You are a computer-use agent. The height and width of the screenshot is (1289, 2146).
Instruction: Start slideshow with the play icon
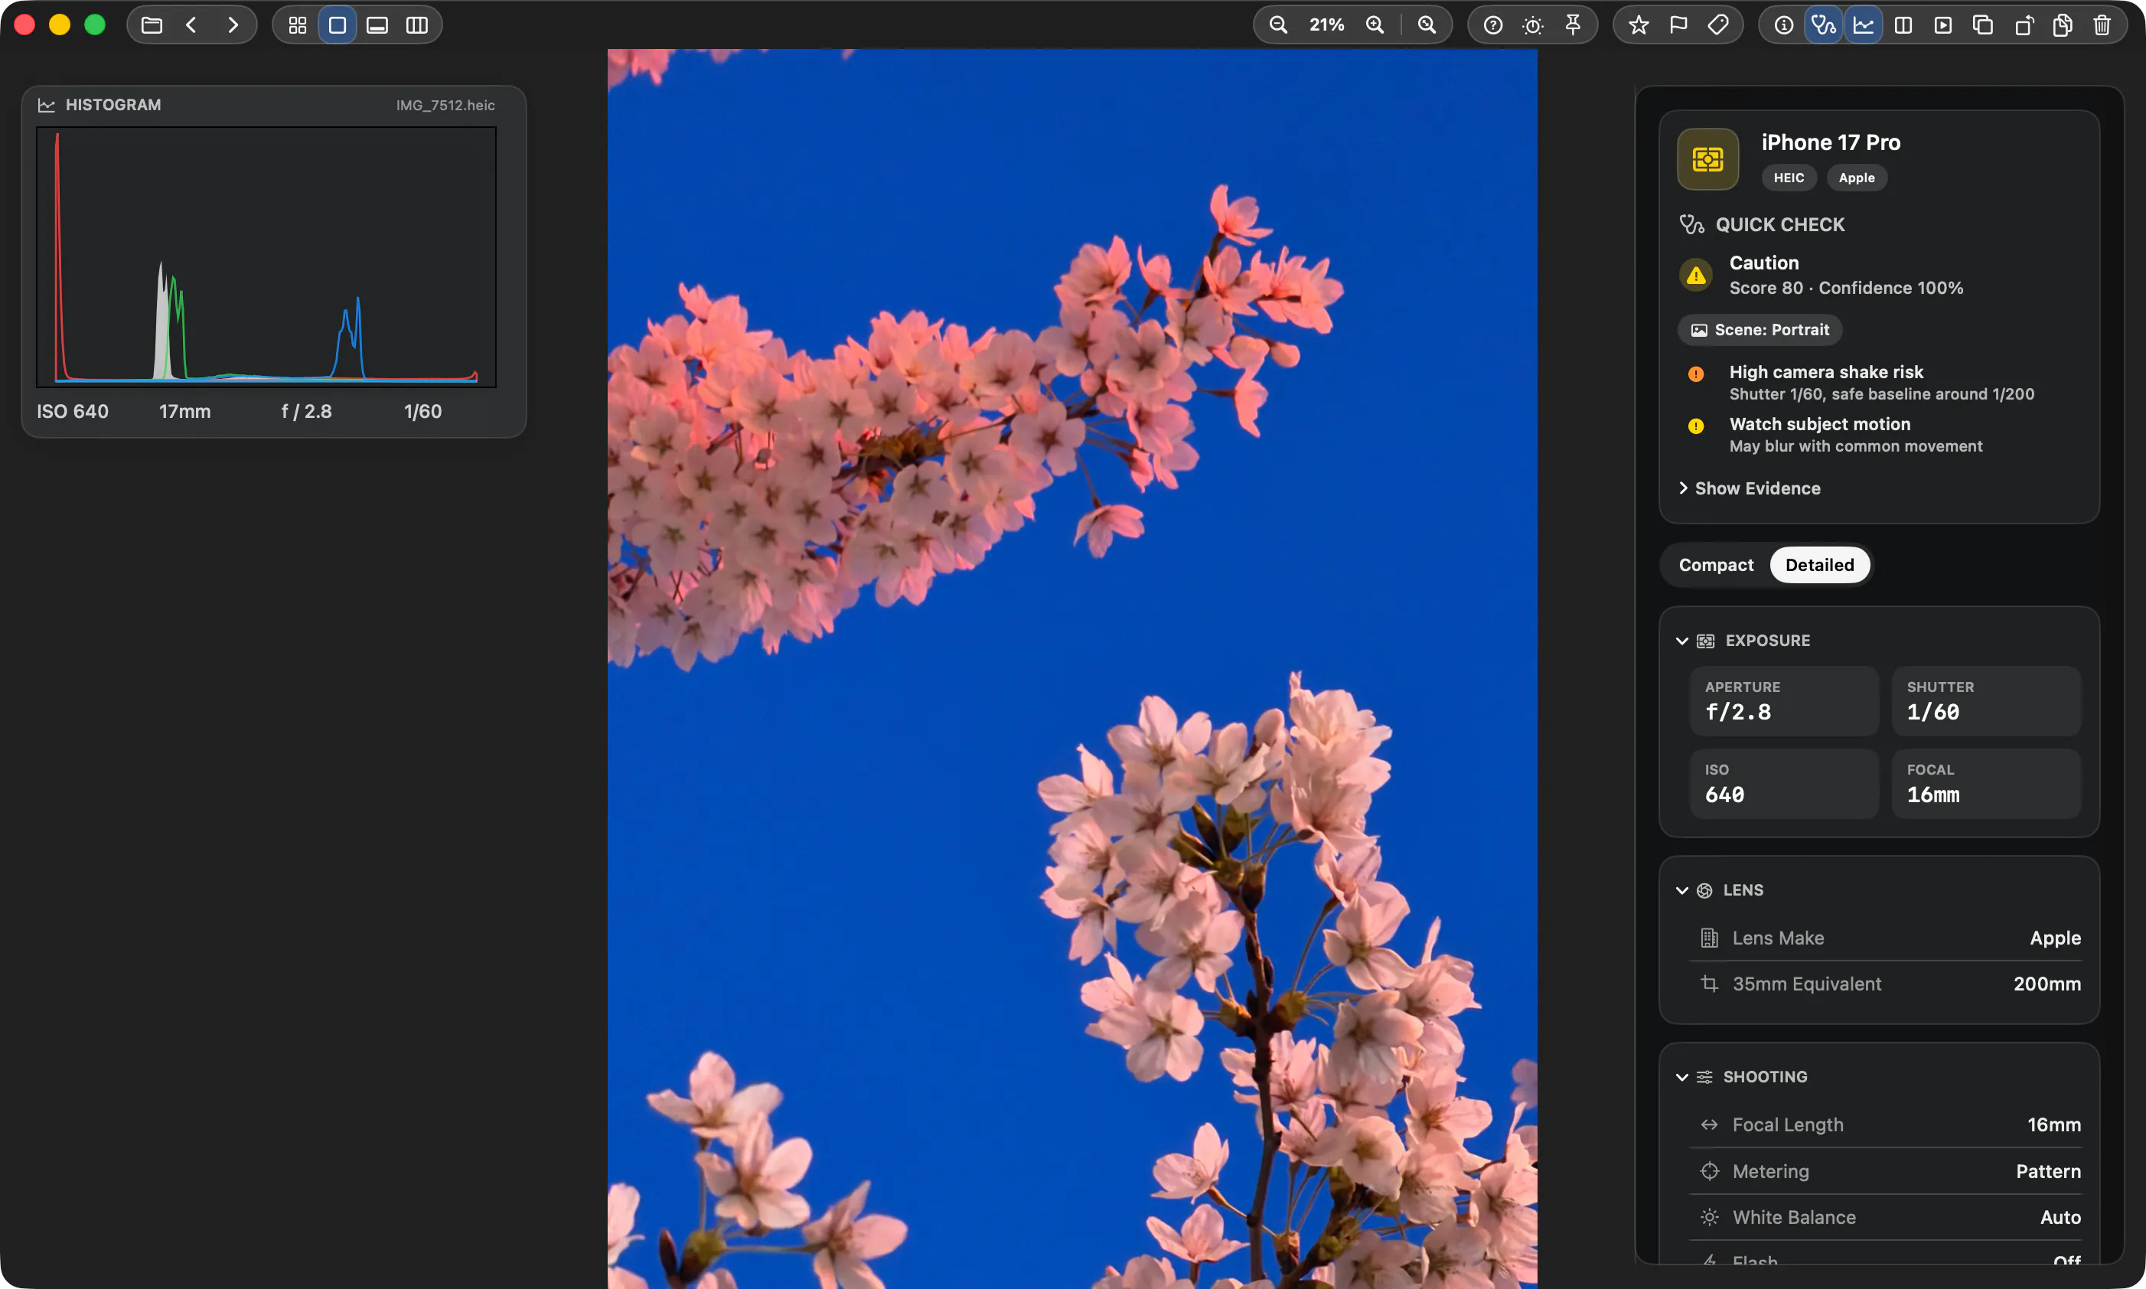(1944, 25)
